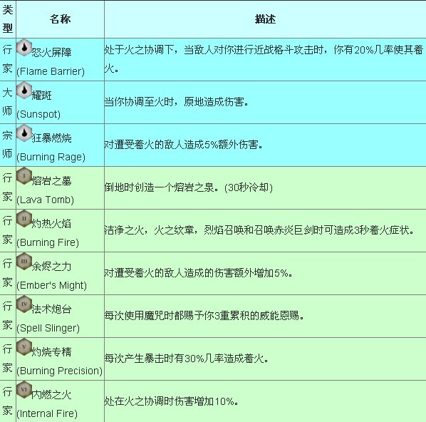Select the Internal Fire hexagon icon marked VI

coord(24,389)
